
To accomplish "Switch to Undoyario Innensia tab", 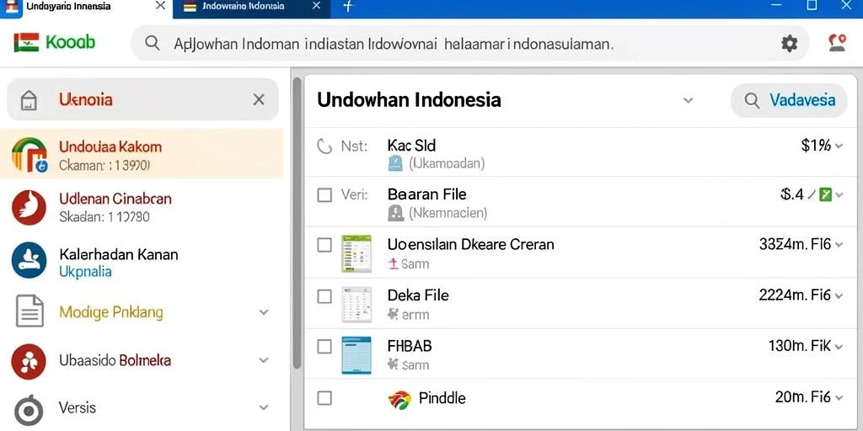I will click(x=87, y=8).
